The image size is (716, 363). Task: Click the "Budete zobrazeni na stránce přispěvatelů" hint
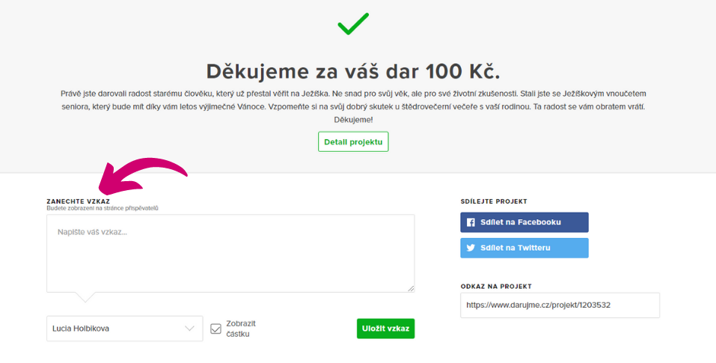102,208
